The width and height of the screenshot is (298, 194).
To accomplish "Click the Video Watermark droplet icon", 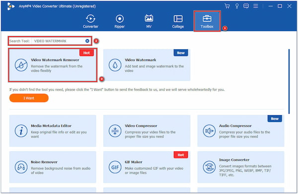I will 115,65.
